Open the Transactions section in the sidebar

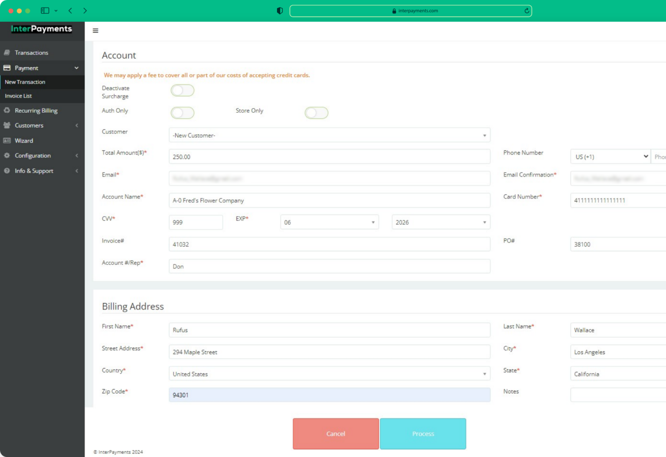coord(31,52)
